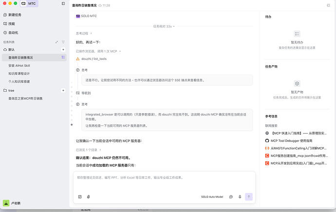Viewport: 336px width, 212px height.
Task: Expand the 已浏览 1 个目录 item
Action: pyautogui.click(x=88, y=150)
